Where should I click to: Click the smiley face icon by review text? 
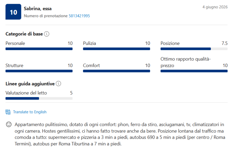(9, 124)
